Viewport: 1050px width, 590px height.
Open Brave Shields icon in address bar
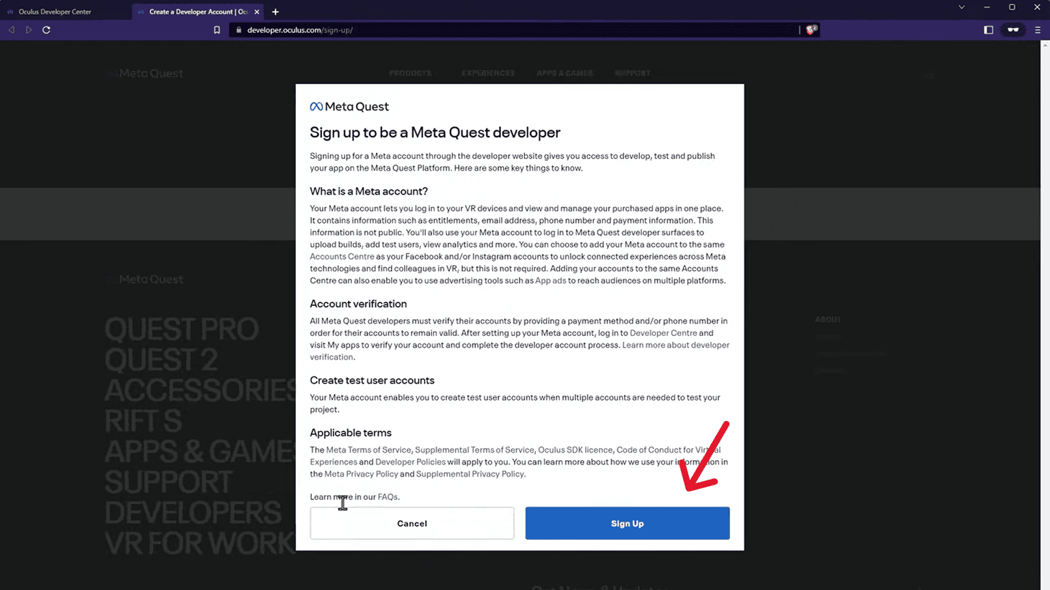[x=811, y=30]
